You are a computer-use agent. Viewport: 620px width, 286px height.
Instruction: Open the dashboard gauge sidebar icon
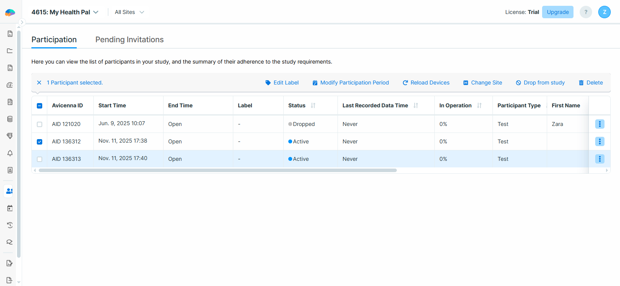coord(10,85)
